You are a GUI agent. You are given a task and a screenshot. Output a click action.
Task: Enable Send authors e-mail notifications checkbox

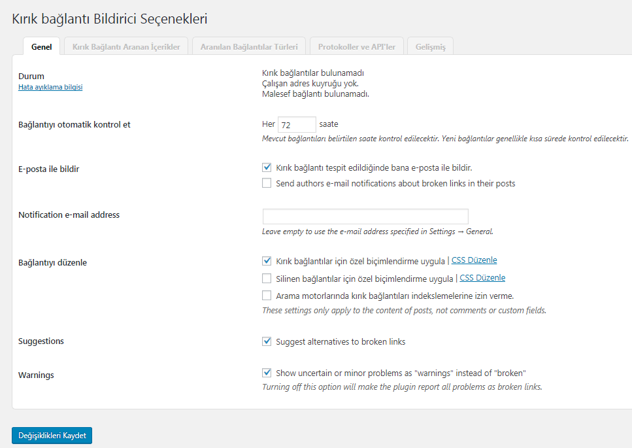pos(267,183)
